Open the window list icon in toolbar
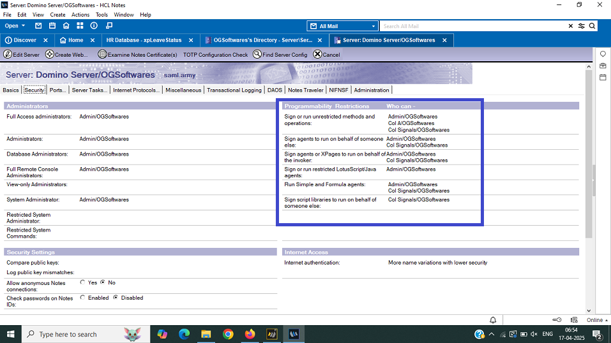Screen dimensions: 611x343 click(109, 26)
